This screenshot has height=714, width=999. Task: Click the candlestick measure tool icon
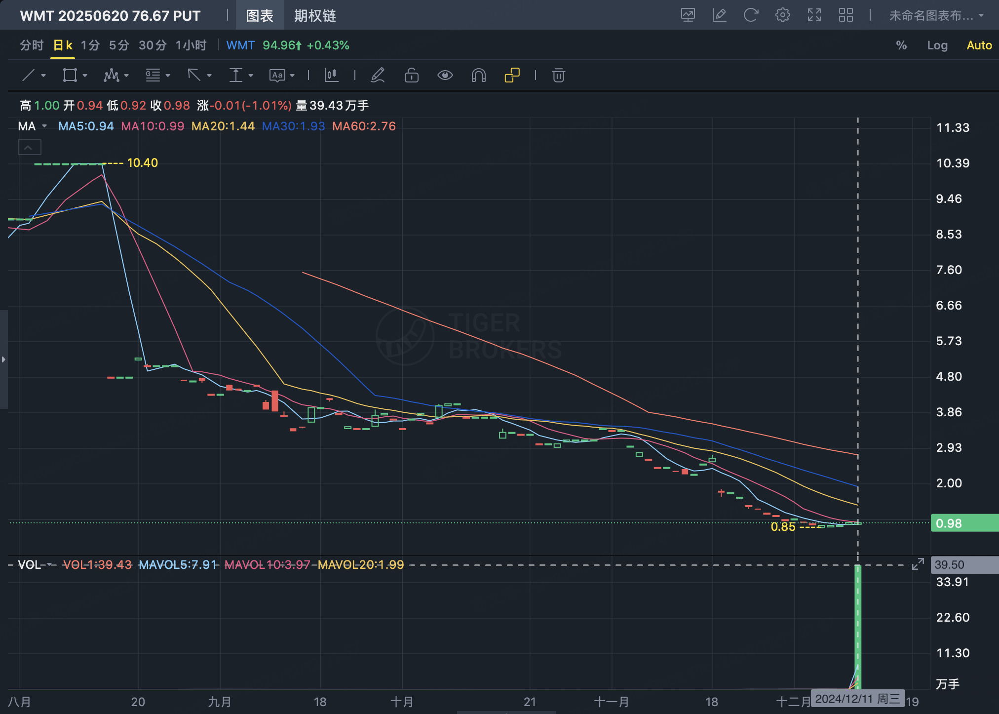331,76
